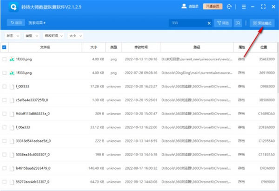279x191 pixels.
Task: Click the search field containing 333
Action: [186, 23]
